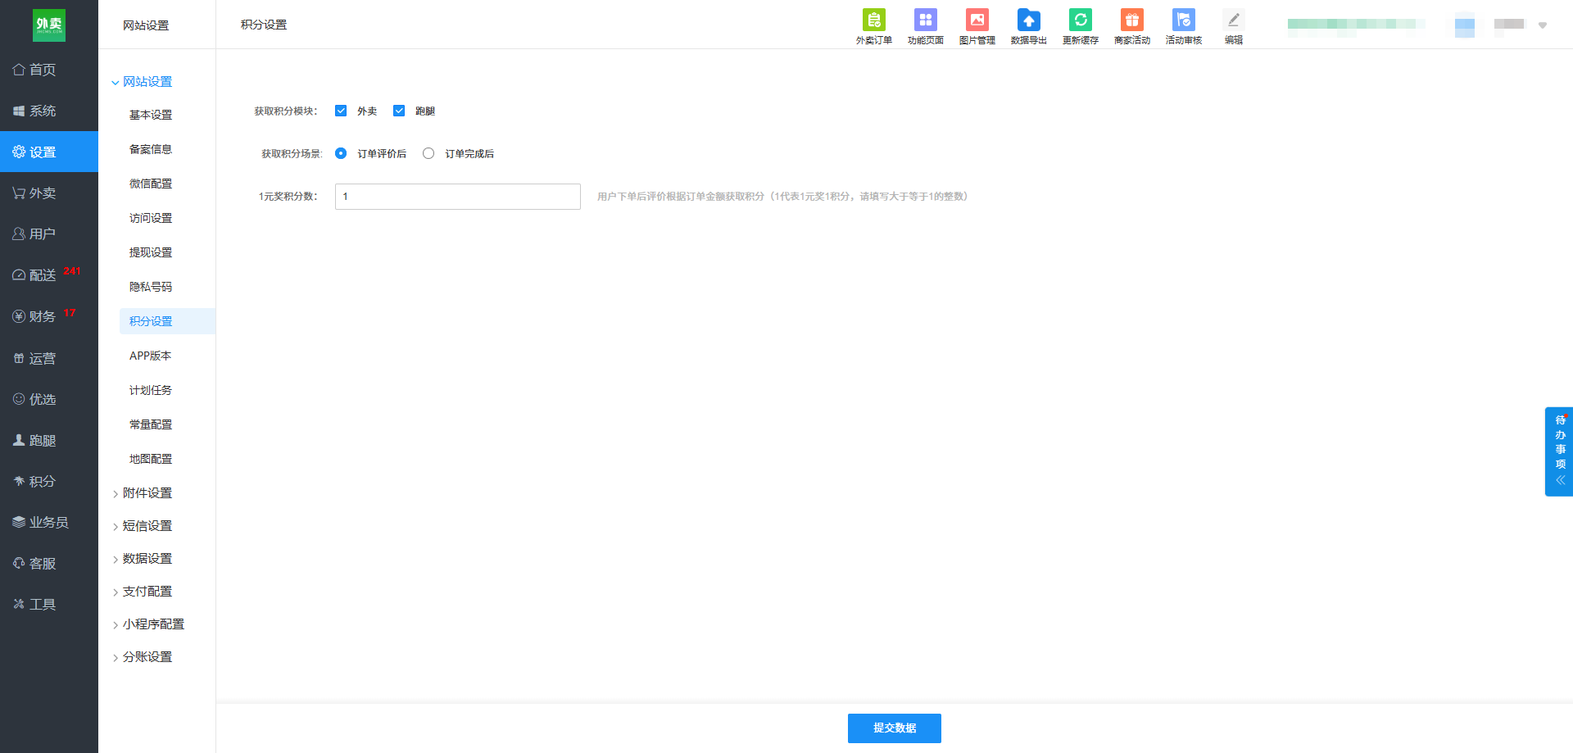This screenshot has height=753, width=1573.
Task: Click the 1元奖积分数 input field
Action: tap(457, 197)
